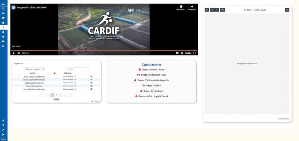Click the Hoy button in the calendar
The width and height of the screenshot is (299, 141).
[222, 10]
